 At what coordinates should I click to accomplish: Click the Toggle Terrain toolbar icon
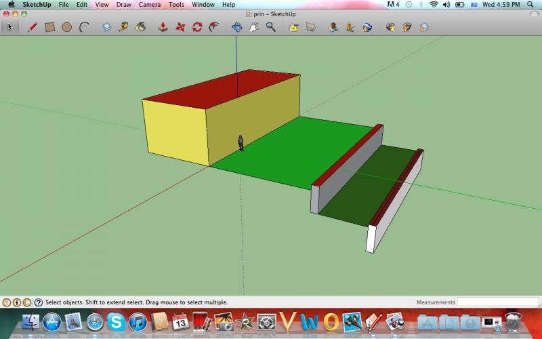pyautogui.click(x=310, y=27)
